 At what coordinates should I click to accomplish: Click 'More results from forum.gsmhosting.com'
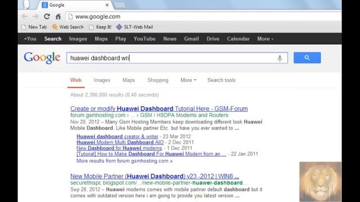[x=124, y=161]
